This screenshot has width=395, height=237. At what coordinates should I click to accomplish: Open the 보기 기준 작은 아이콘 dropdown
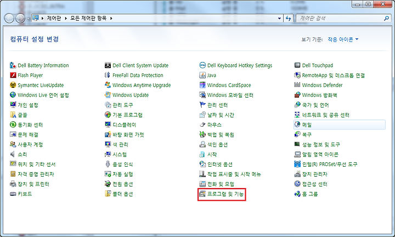click(343, 39)
